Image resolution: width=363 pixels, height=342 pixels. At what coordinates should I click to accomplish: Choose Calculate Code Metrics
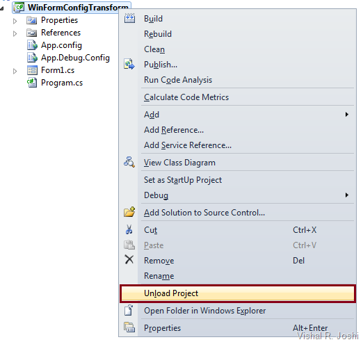tap(238, 97)
